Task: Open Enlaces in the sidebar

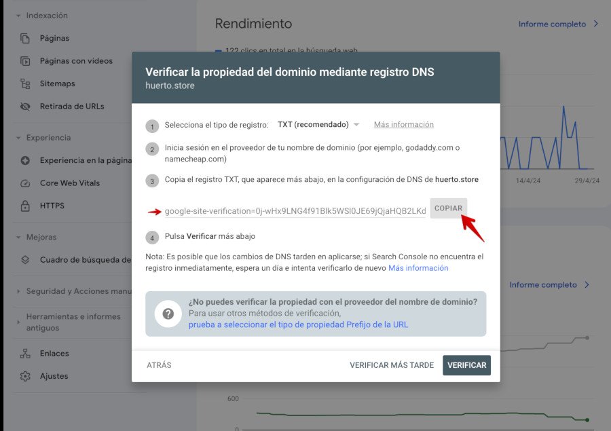Action: coord(54,354)
